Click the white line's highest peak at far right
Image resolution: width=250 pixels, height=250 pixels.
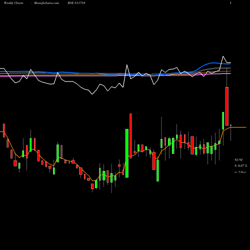pos(223,56)
